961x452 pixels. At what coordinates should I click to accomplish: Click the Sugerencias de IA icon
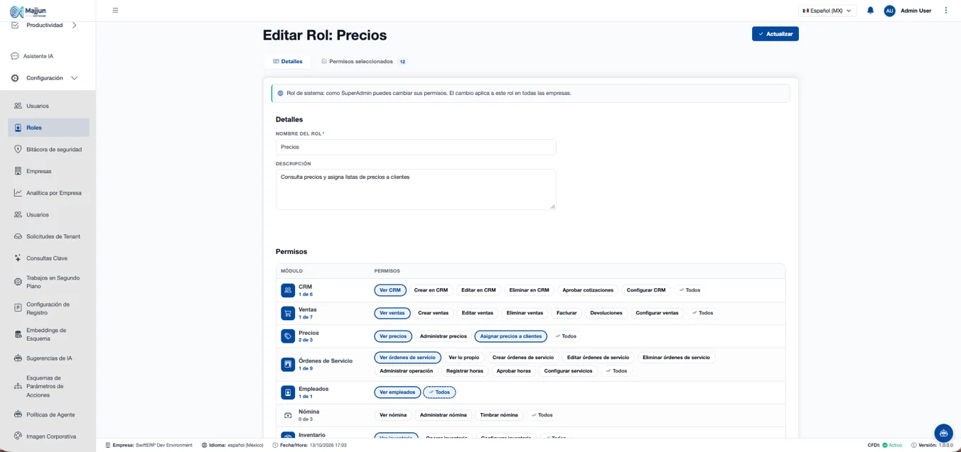coord(18,358)
